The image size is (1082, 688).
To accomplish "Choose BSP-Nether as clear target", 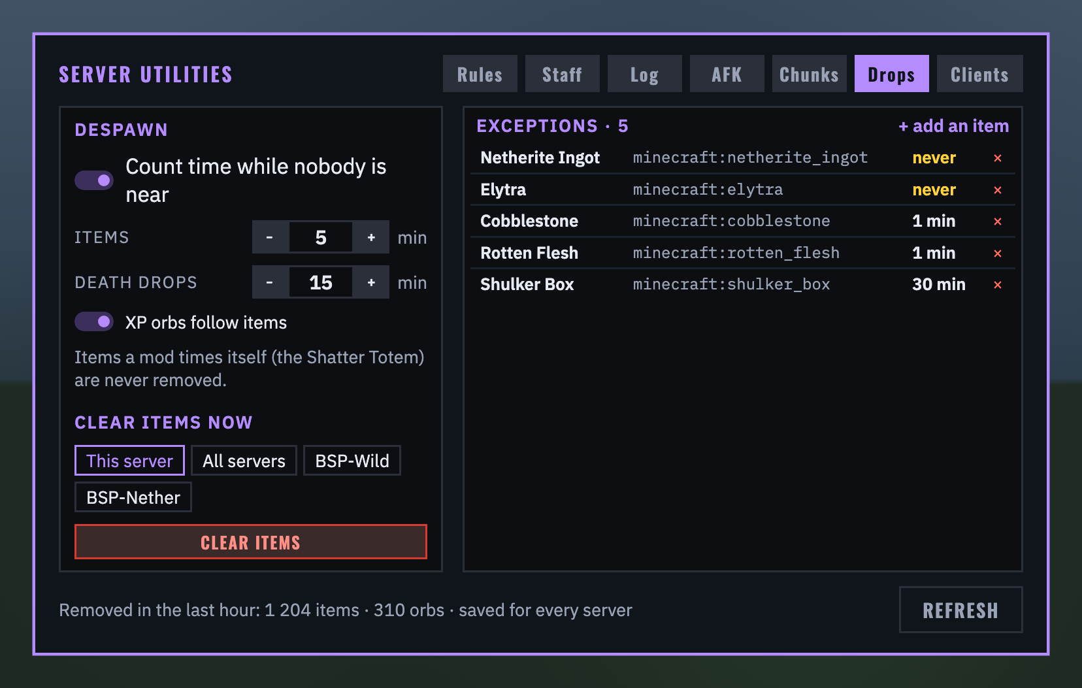I will tap(133, 497).
